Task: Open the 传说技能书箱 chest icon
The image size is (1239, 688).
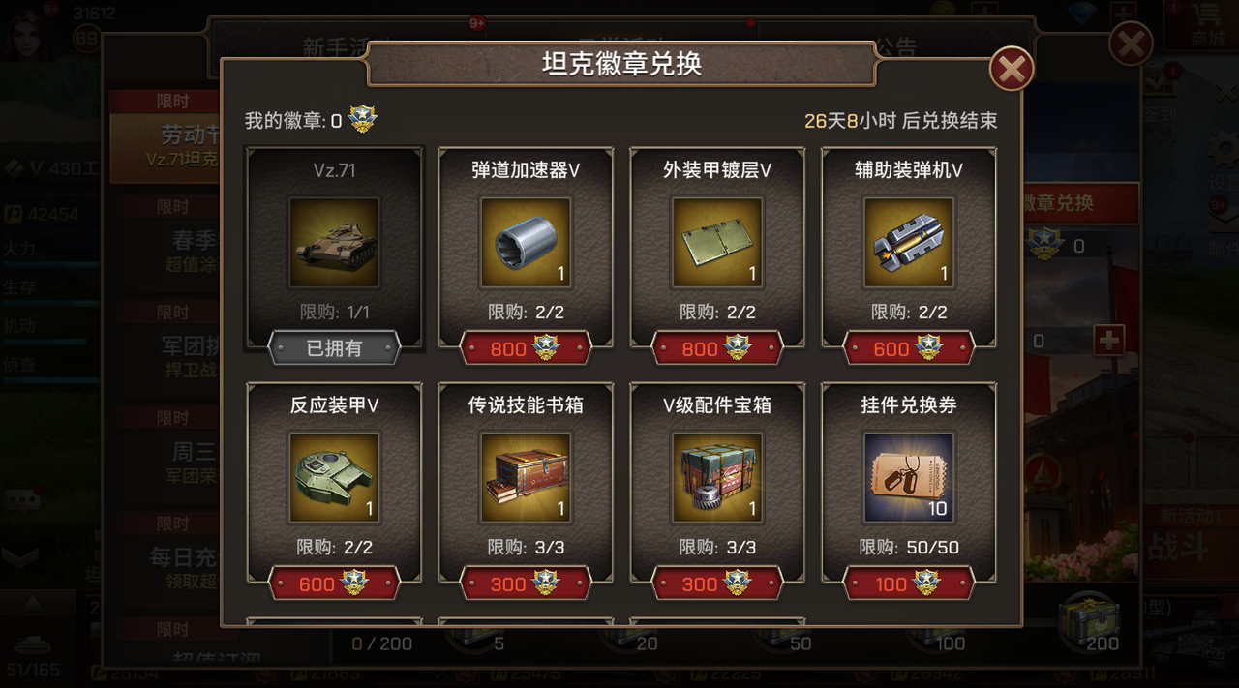Action: 526,477
